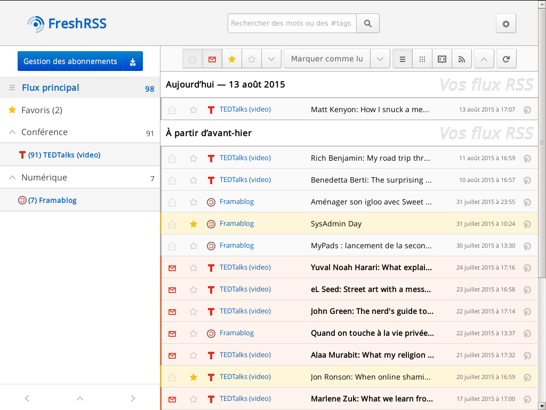Click the sort order arrow button
Viewport: 546px width, 410px height.
click(x=484, y=59)
